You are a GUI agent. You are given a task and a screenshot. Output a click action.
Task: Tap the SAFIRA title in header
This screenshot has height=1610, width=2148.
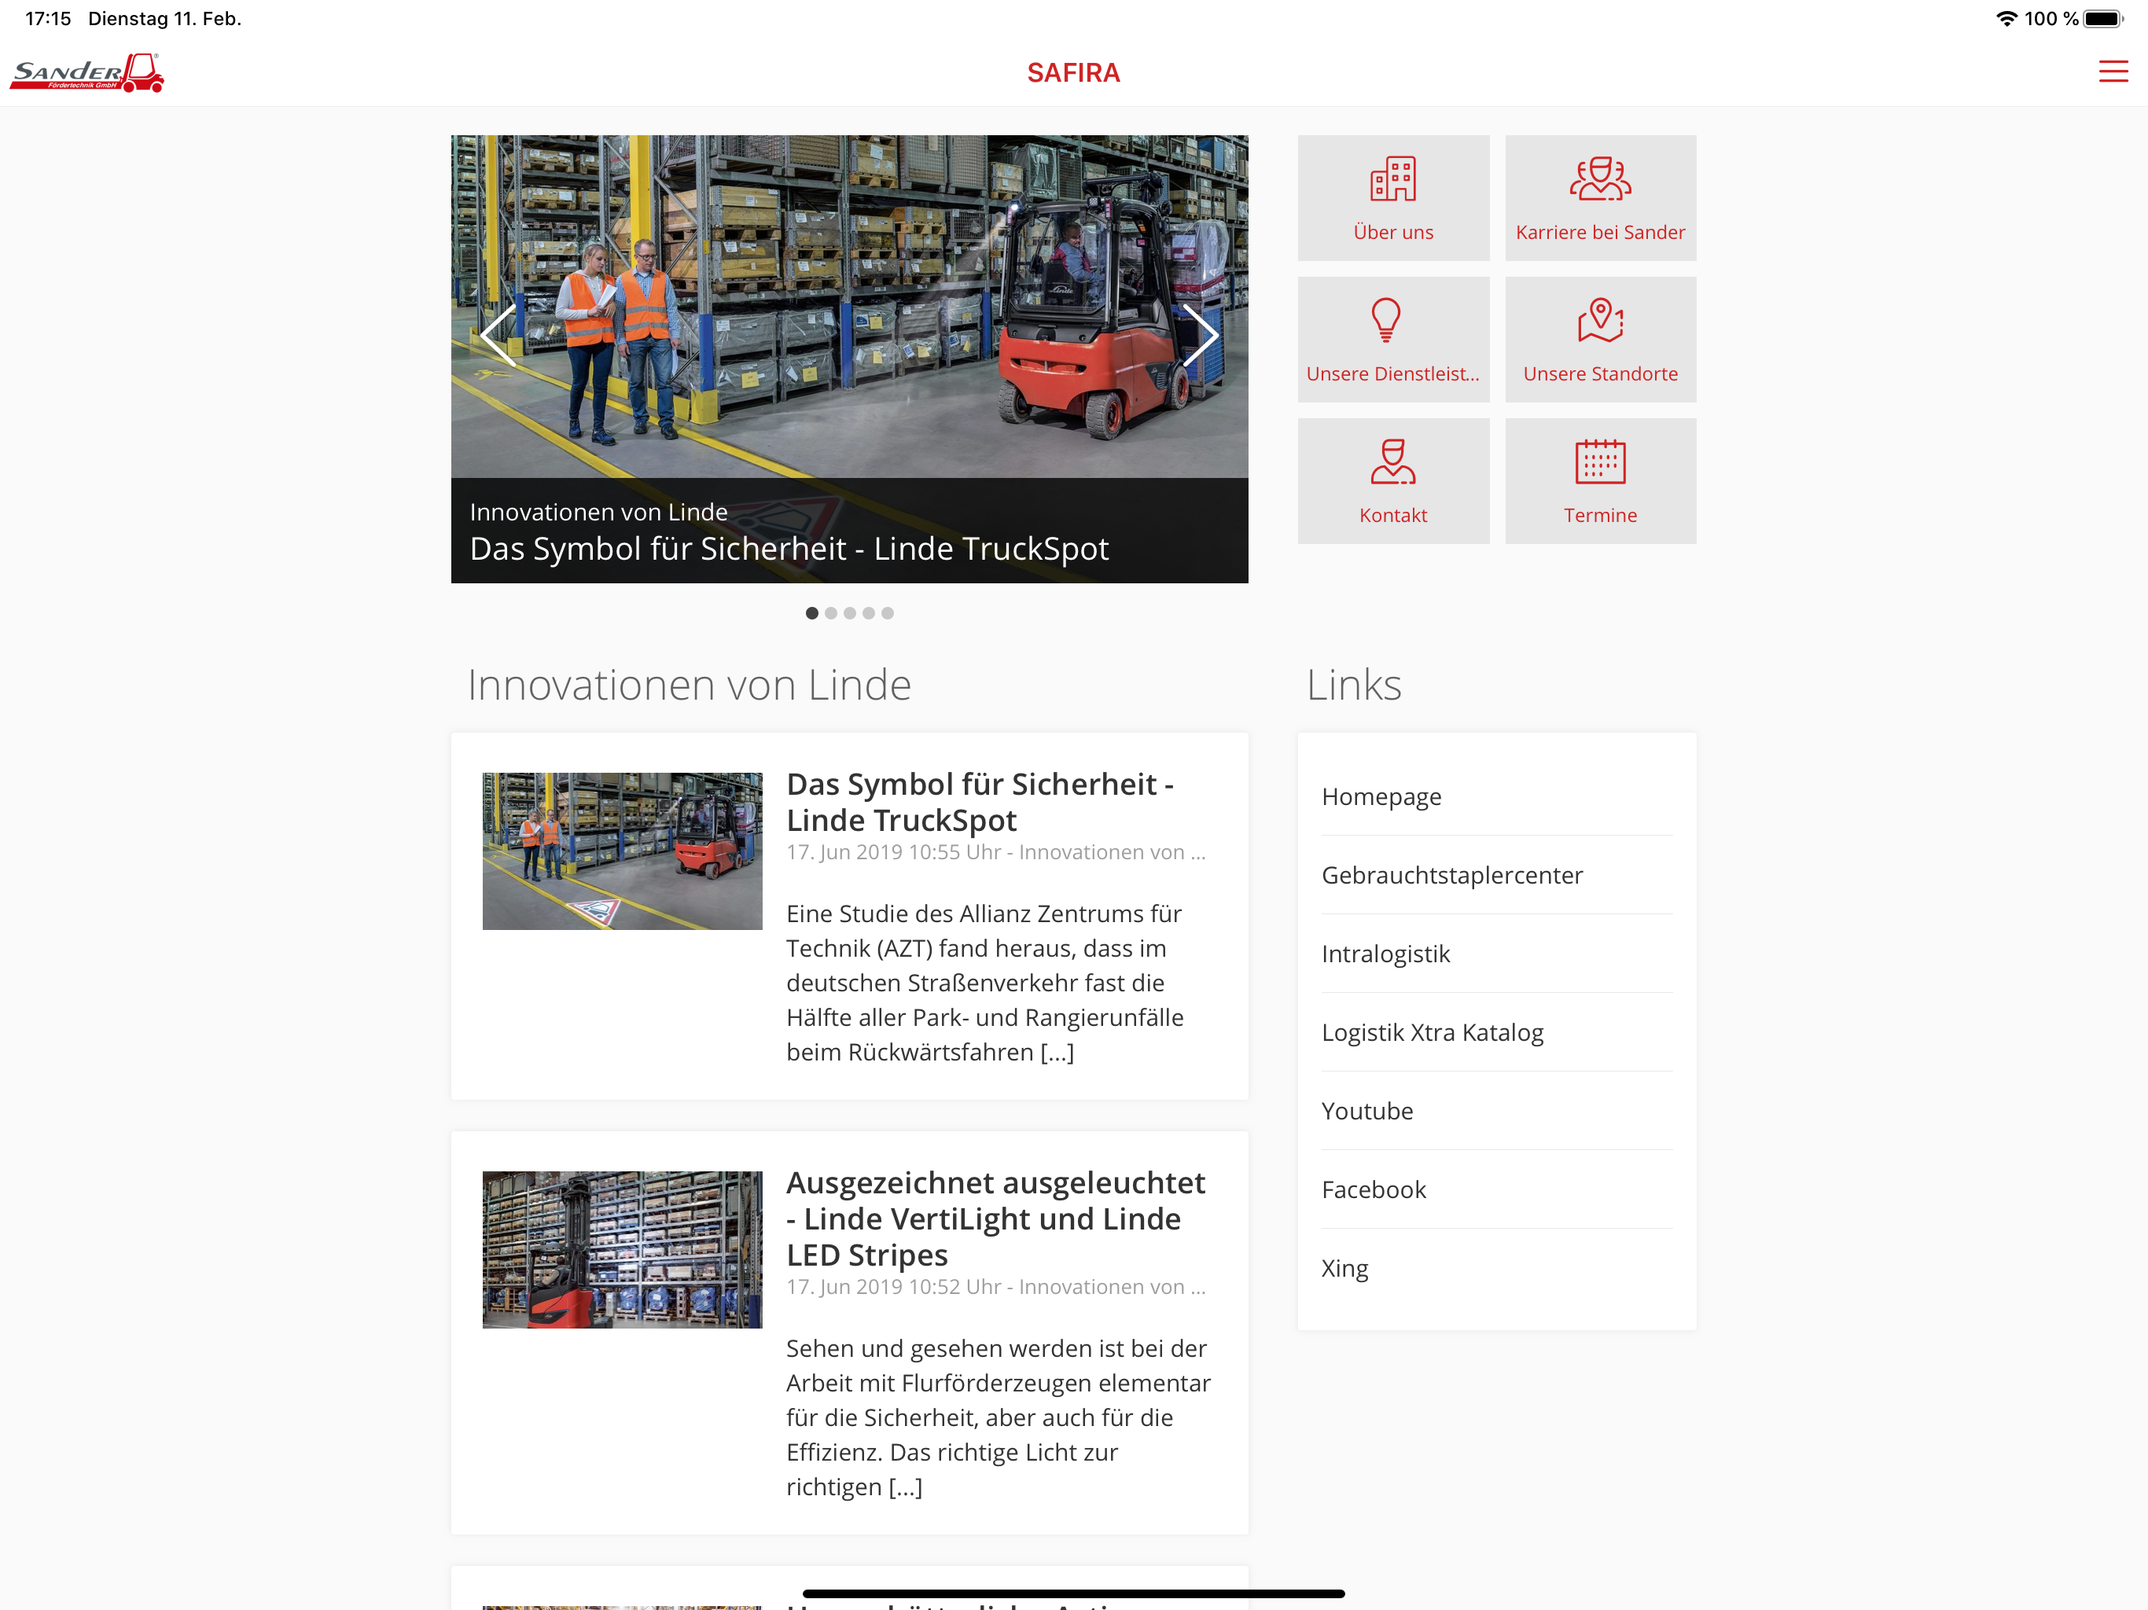1073,73
